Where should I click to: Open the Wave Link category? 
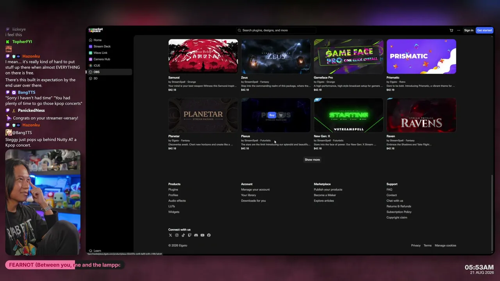point(100,53)
